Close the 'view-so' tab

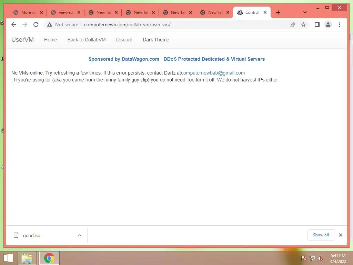(79, 12)
